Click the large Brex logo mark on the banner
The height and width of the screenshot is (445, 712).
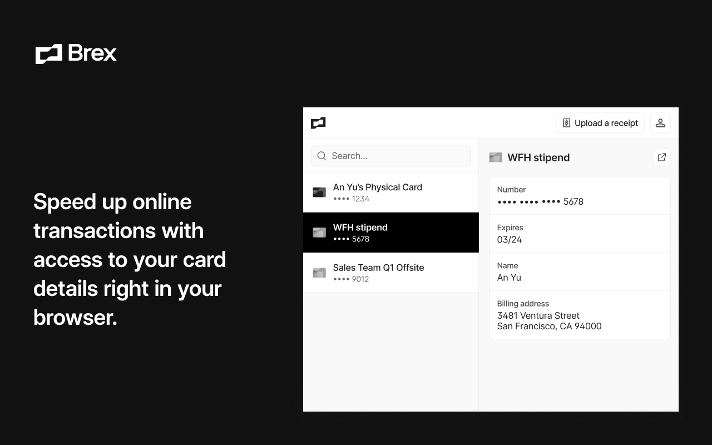(49, 53)
